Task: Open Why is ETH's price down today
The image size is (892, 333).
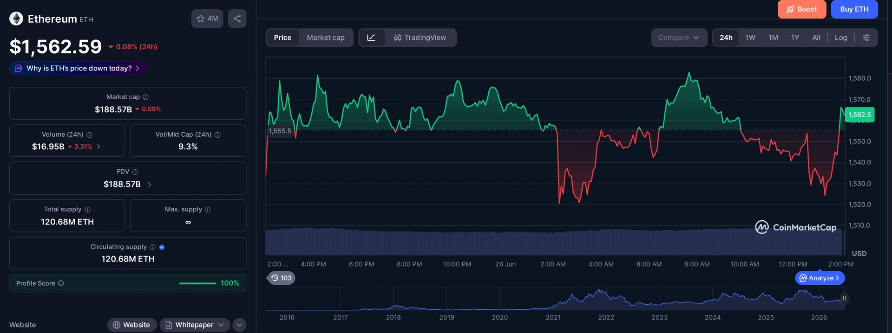Action: coord(78,68)
